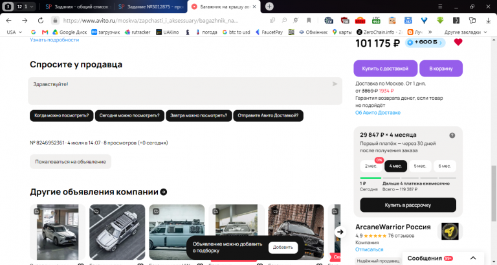Open the green arrow download extension

coord(440,20)
